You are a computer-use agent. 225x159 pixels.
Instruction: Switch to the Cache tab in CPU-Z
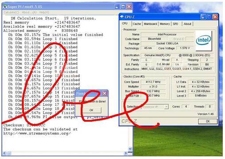(x=137, y=24)
